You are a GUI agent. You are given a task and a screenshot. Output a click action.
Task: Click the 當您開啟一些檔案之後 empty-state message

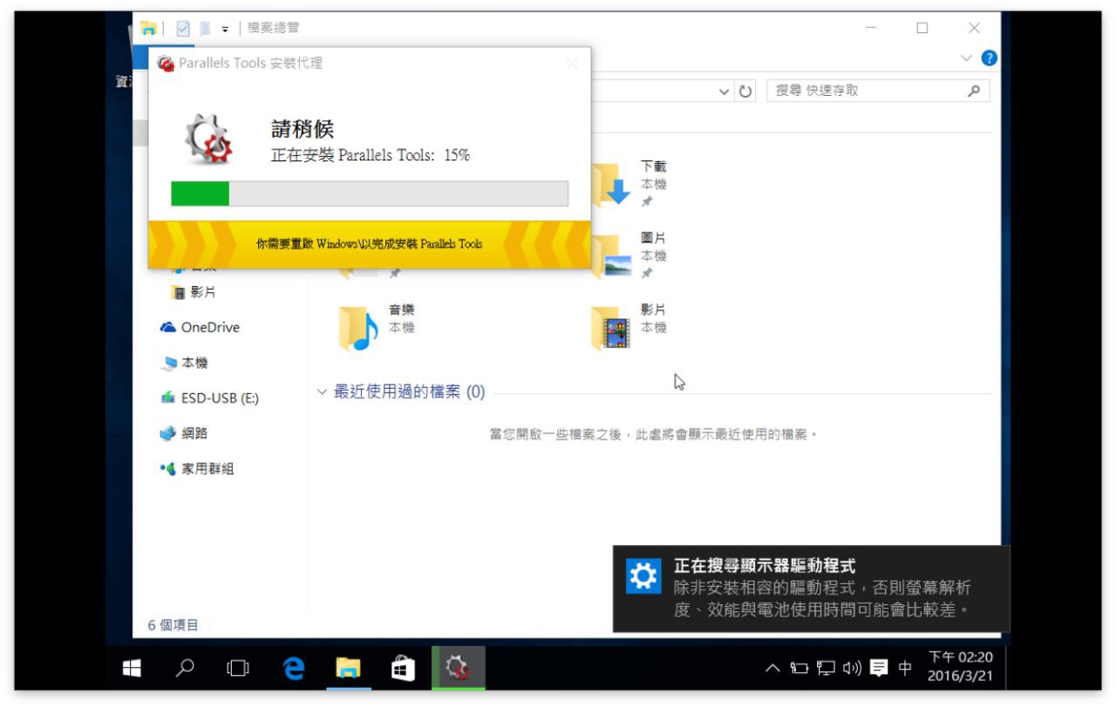click(x=654, y=435)
